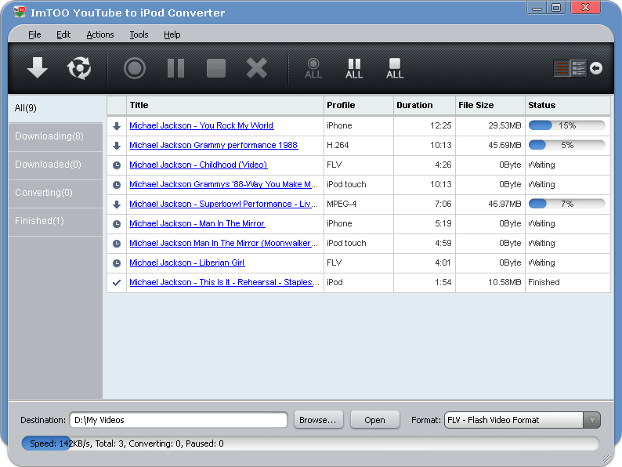Select the Finished(1) sidebar tab
This screenshot has width=622, height=467.
[x=56, y=221]
